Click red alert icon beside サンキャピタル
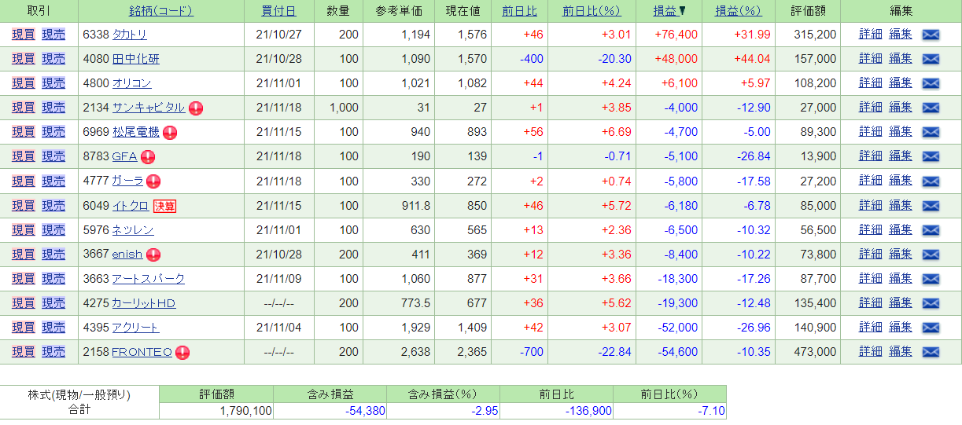The width and height of the screenshot is (962, 425). point(195,108)
